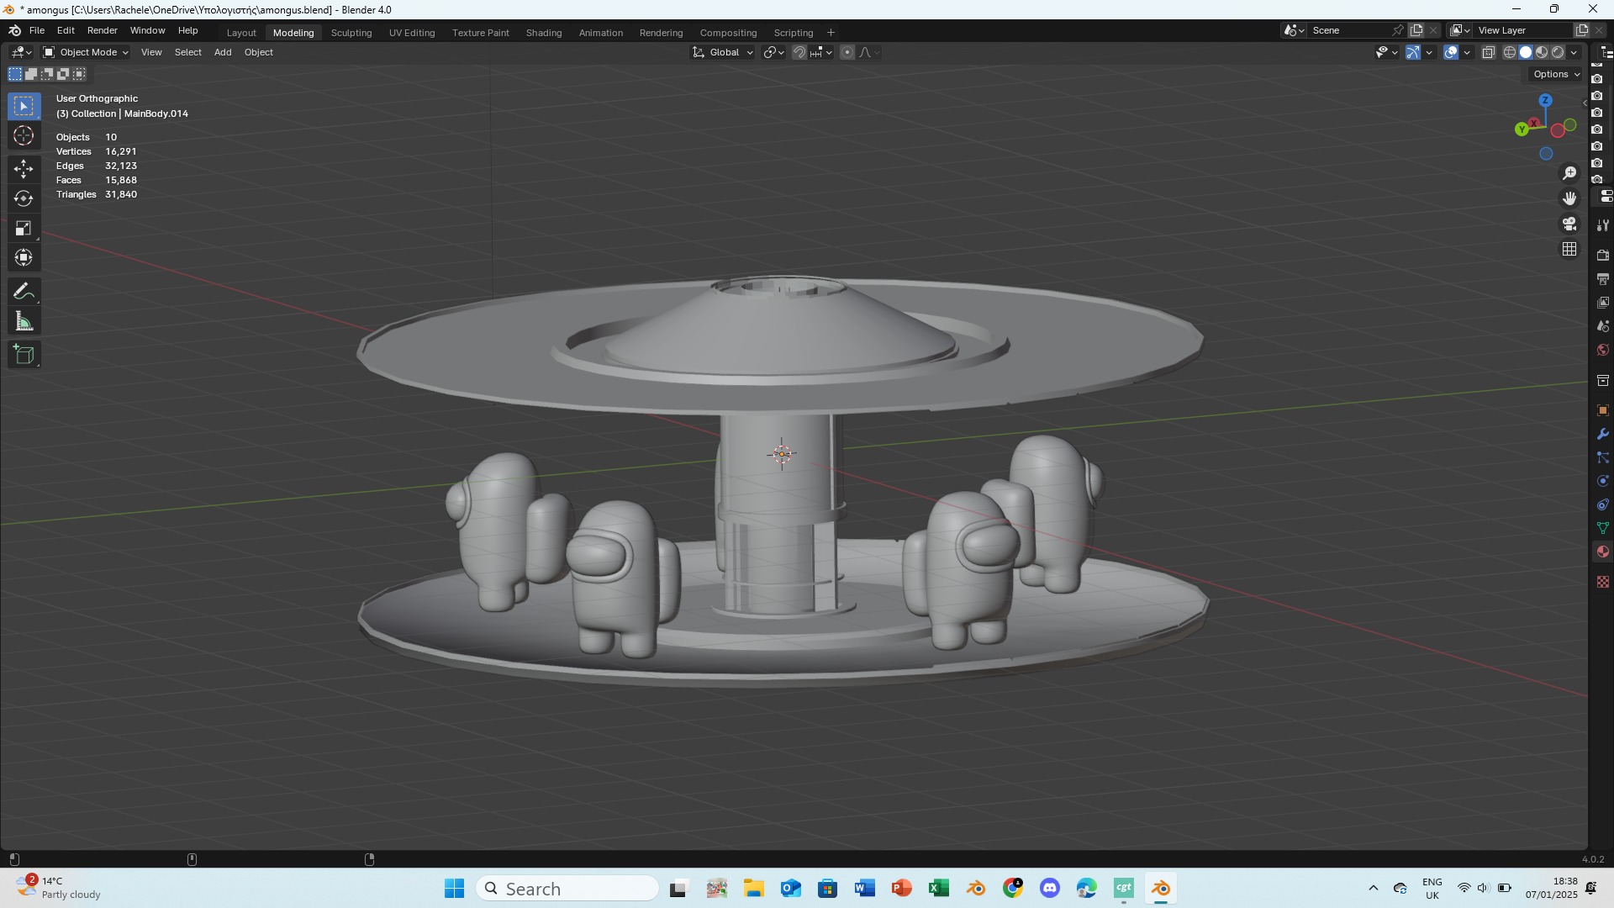Open snapping options dropdown
Screen dimensions: 1614x908
821,52
